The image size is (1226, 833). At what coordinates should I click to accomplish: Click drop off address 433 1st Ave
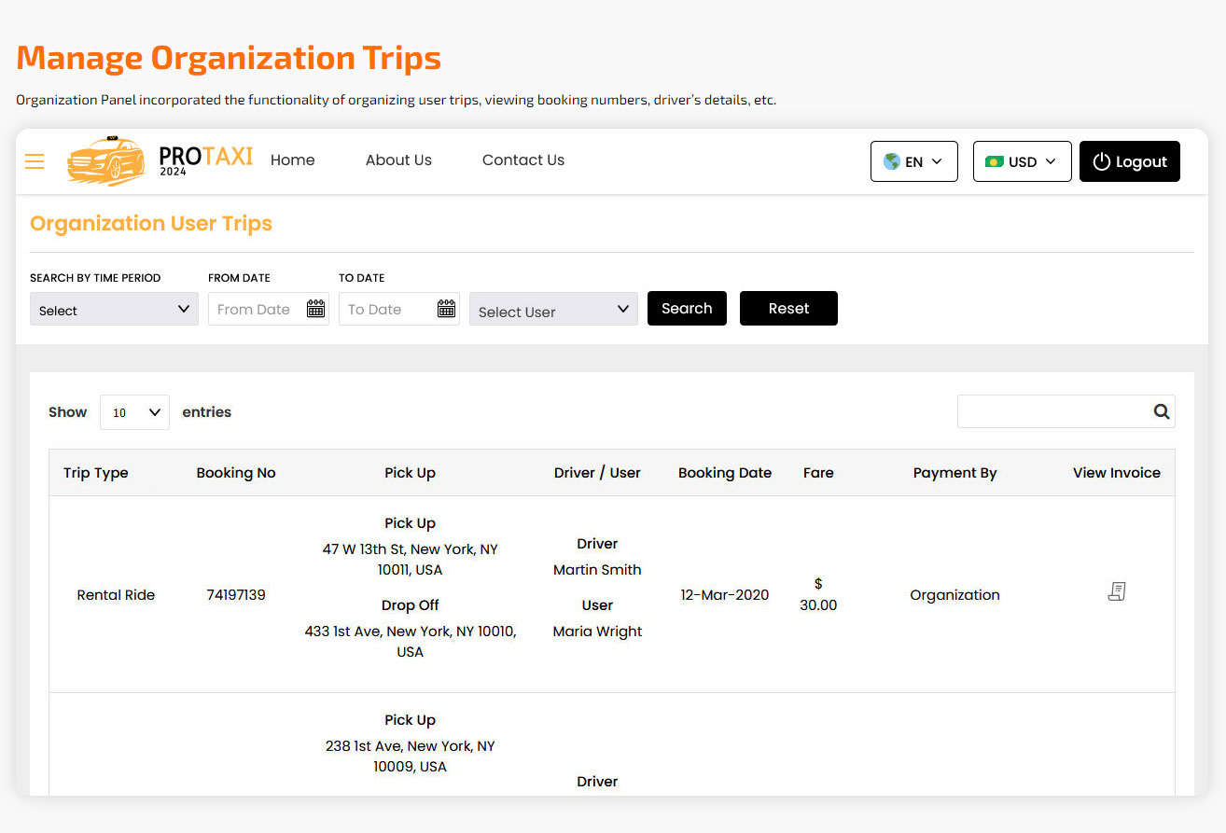(x=411, y=642)
